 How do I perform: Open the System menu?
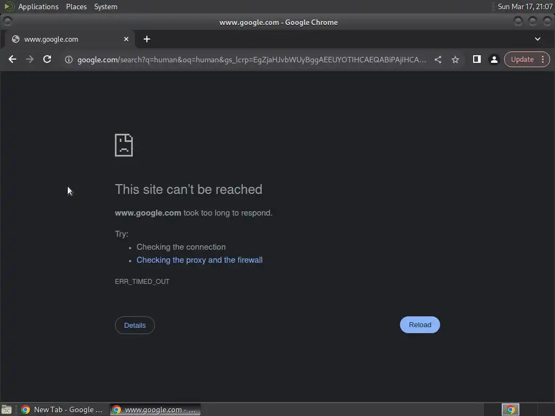click(106, 6)
